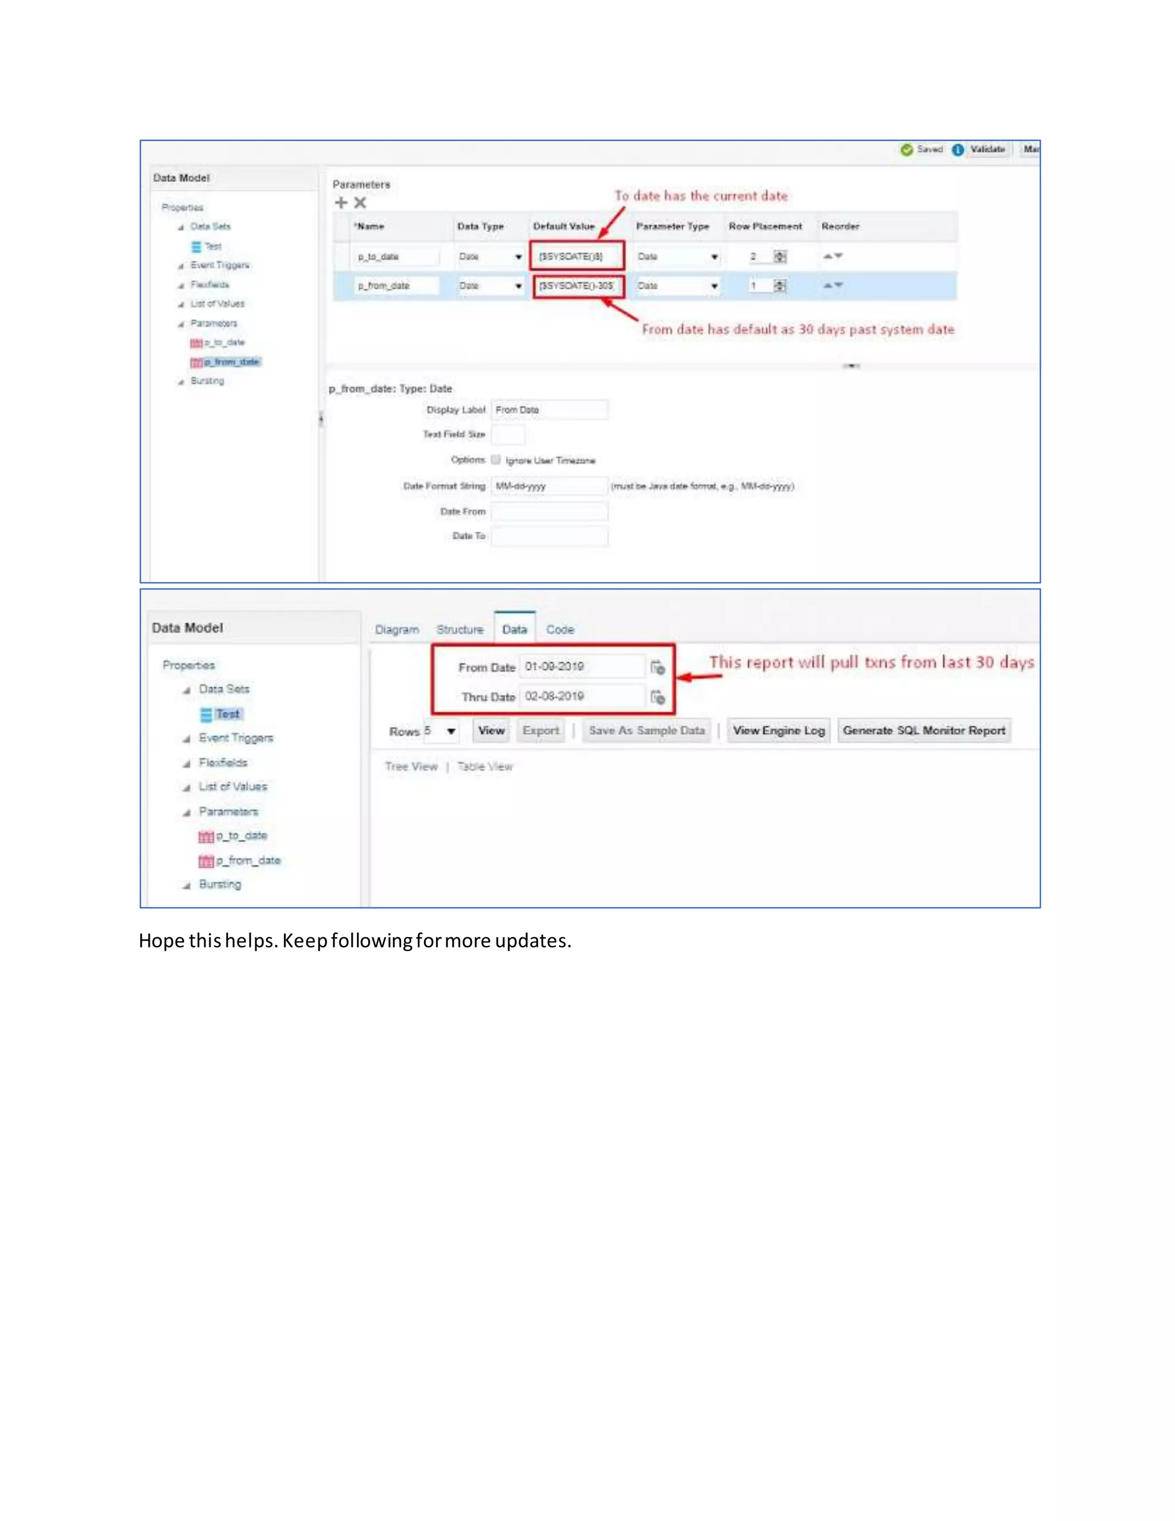Image resolution: width=1175 pixels, height=1521 pixels.
Task: Click the add parameter plus icon
Action: 341,203
